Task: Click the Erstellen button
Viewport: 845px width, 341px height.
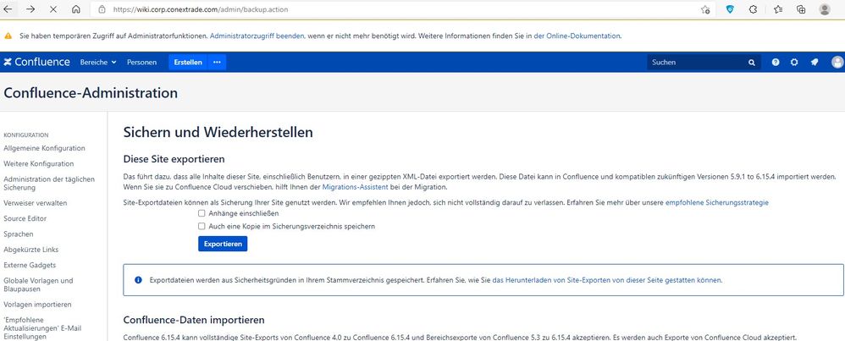Action: coord(188,62)
